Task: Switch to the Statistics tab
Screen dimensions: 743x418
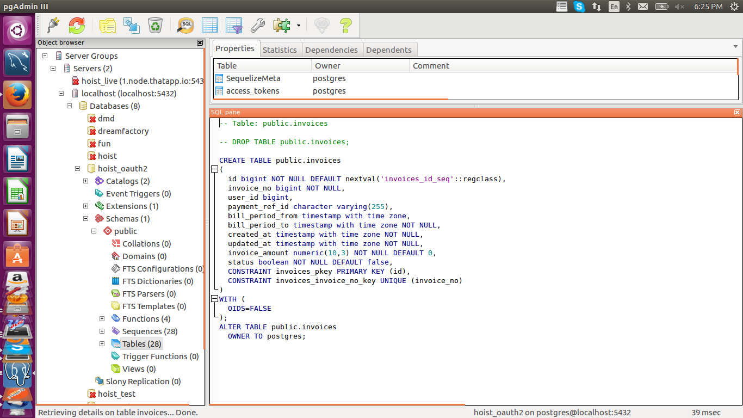Action: [x=280, y=49]
